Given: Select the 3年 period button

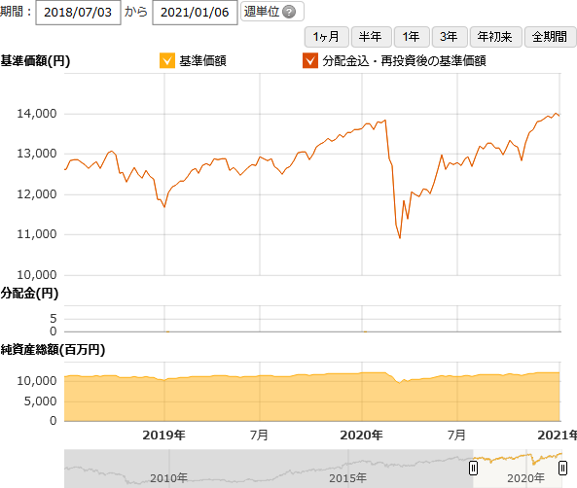Looking at the screenshot, I should (x=450, y=37).
